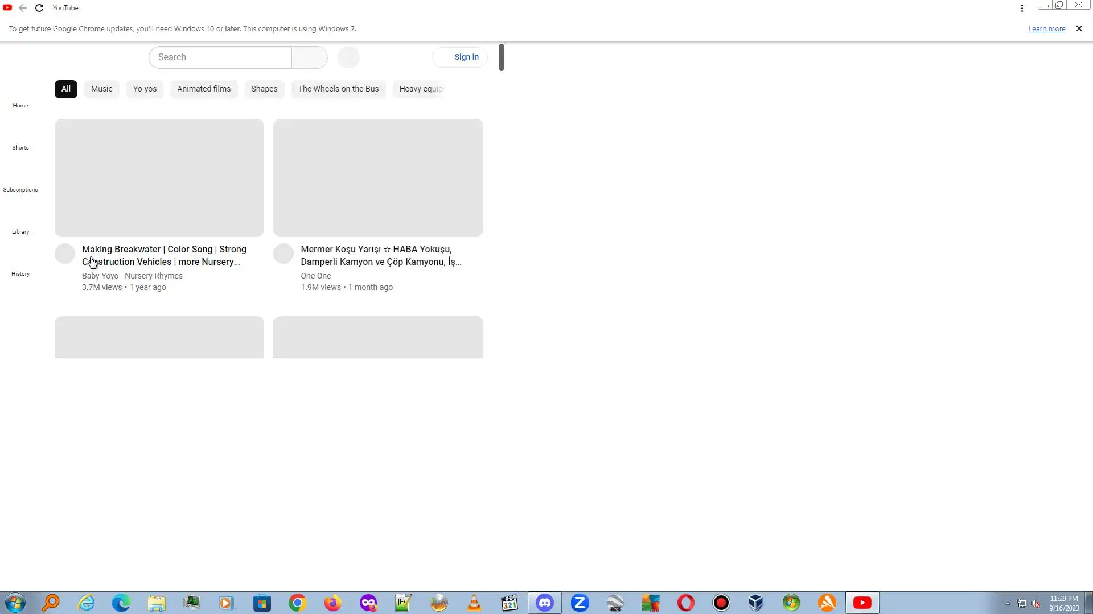
Task: Filter by Animated films
Action: (204, 89)
